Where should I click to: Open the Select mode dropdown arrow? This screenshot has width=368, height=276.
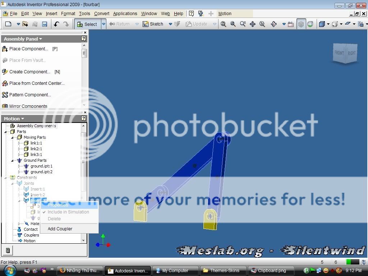click(x=103, y=24)
